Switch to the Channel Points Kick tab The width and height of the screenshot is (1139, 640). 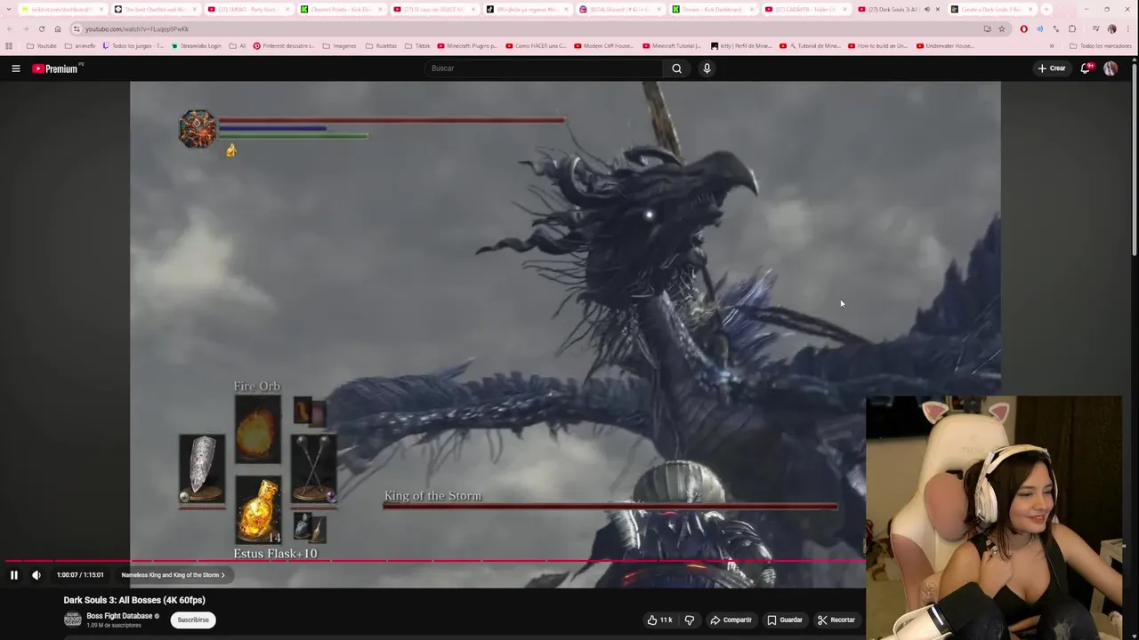coord(342,9)
